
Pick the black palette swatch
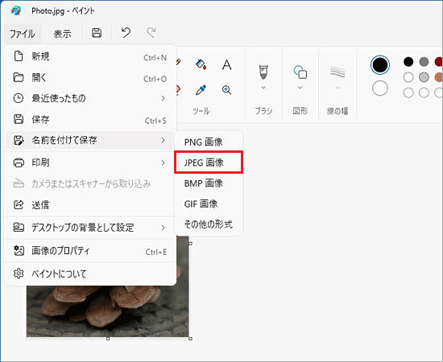click(408, 61)
